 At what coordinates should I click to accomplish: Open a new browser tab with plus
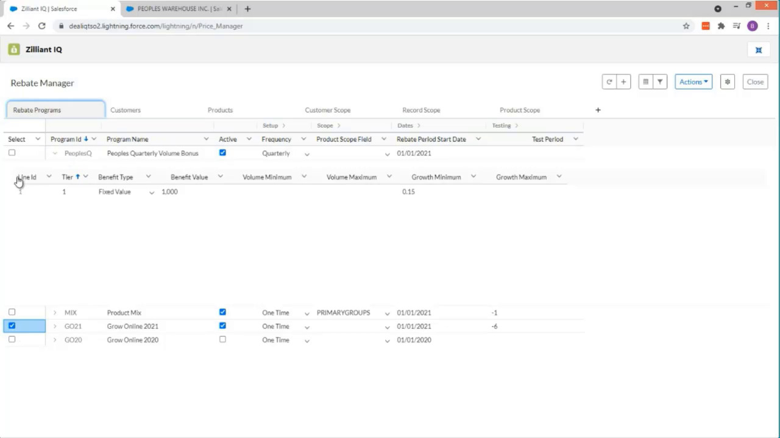tap(247, 9)
